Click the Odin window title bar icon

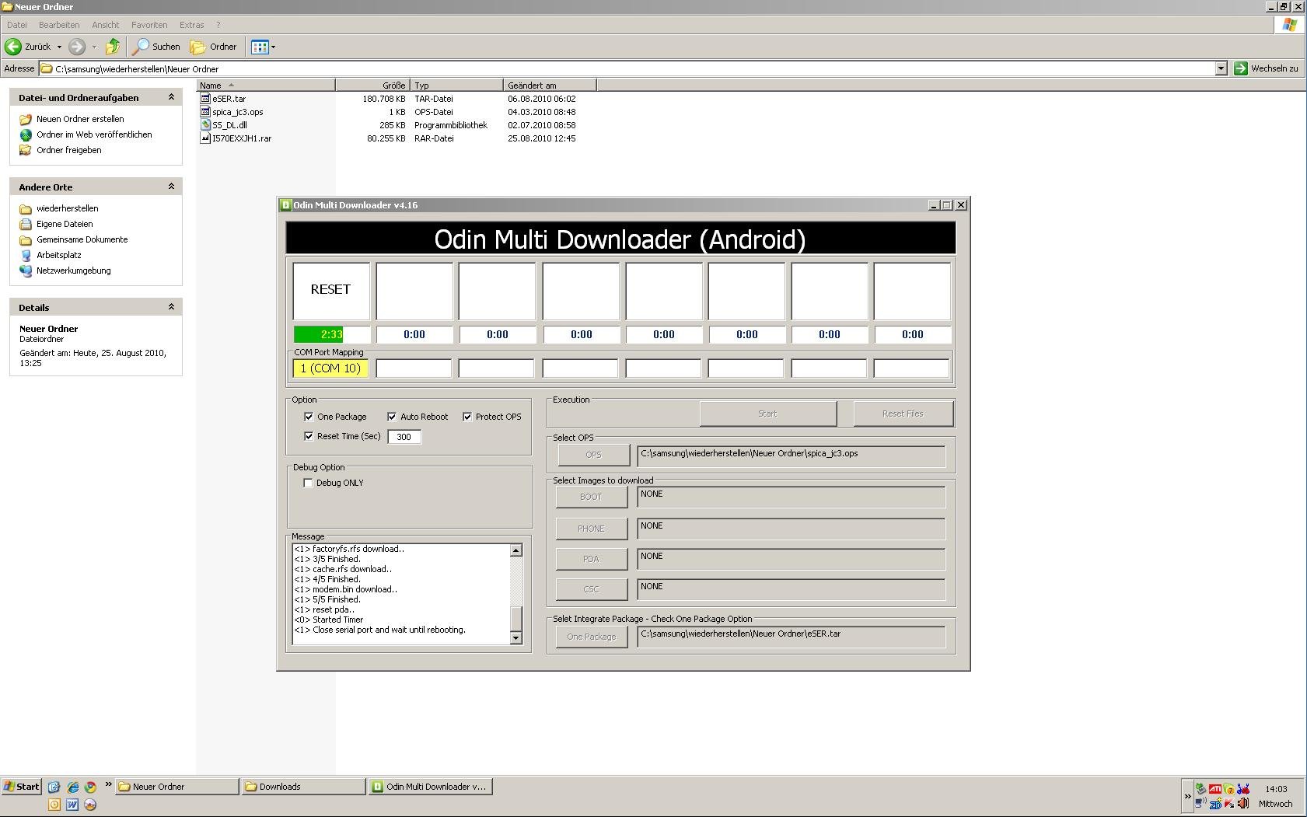(x=286, y=205)
